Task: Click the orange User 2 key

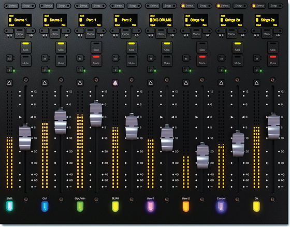Action: (x=186, y=206)
